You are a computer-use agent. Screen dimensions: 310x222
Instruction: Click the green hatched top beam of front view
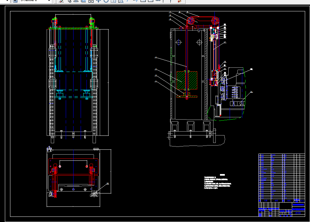73,29
